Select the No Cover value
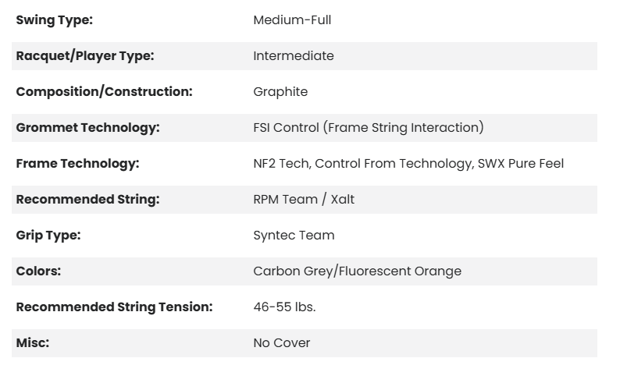The height and width of the screenshot is (390, 620). pyautogui.click(x=282, y=343)
